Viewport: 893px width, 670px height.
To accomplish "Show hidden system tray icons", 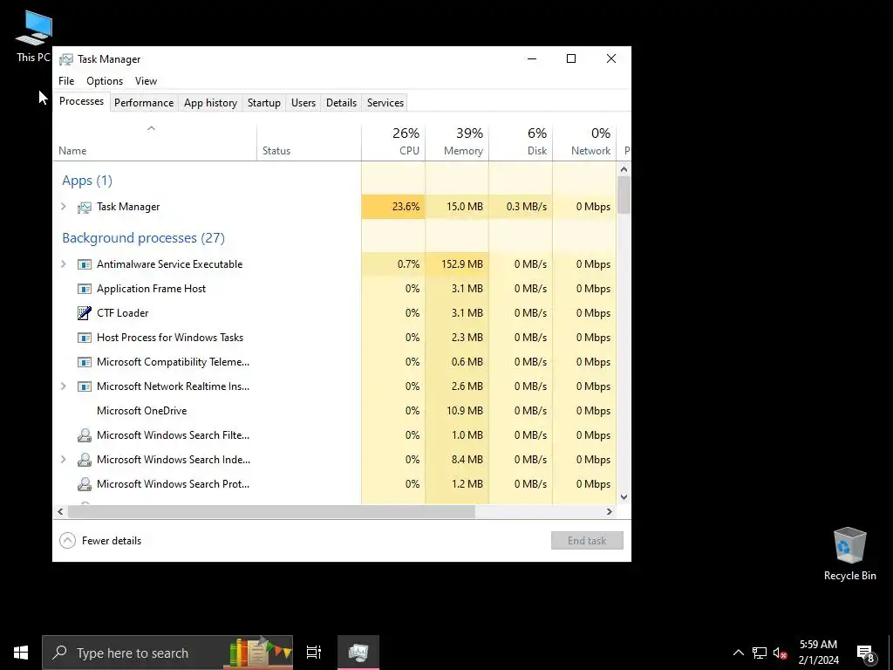I will coord(738,653).
